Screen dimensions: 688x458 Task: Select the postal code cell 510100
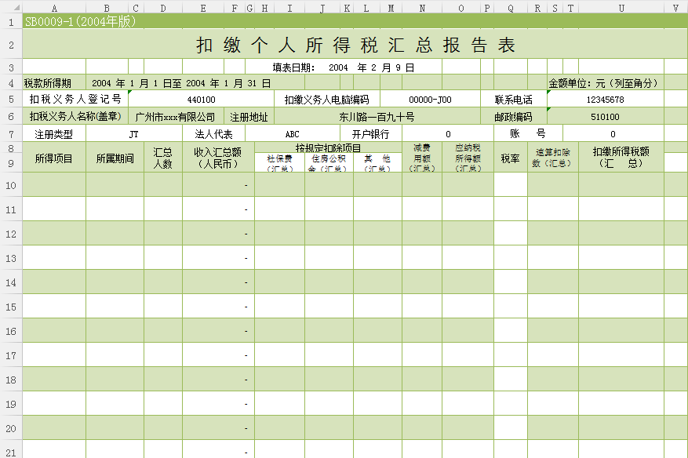(605, 117)
